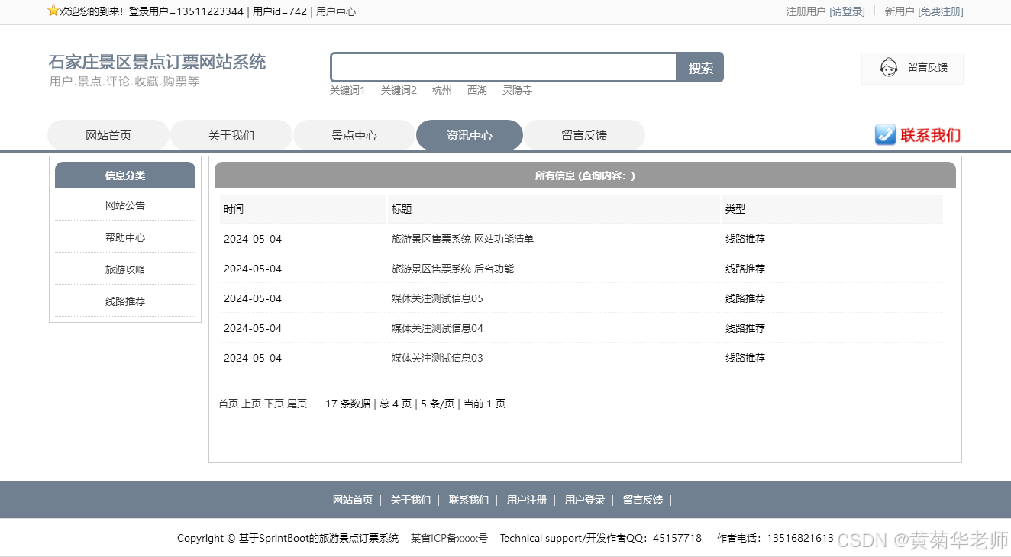The width and height of the screenshot is (1011, 557).
Task: Click 关于我们 in the footer bar
Action: pyautogui.click(x=411, y=500)
